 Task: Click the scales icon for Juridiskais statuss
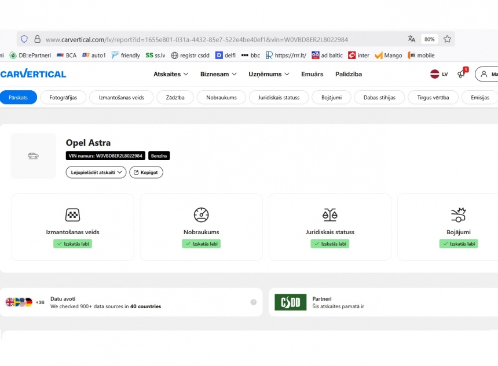tap(330, 215)
